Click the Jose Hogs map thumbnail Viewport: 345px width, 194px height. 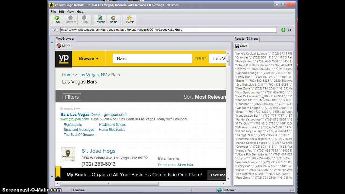(x=68, y=154)
